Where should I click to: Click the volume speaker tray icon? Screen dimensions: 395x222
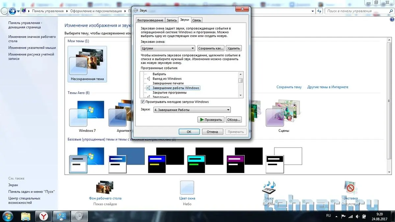[x=358, y=216]
